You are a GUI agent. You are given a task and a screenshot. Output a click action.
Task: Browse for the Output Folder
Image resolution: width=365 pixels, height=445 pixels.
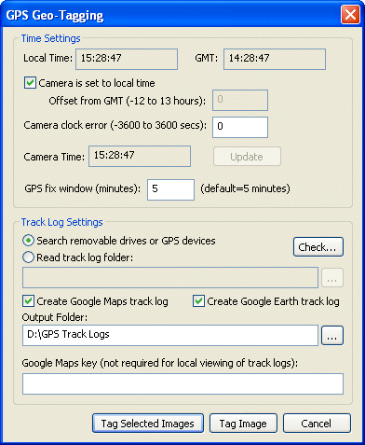coord(332,336)
